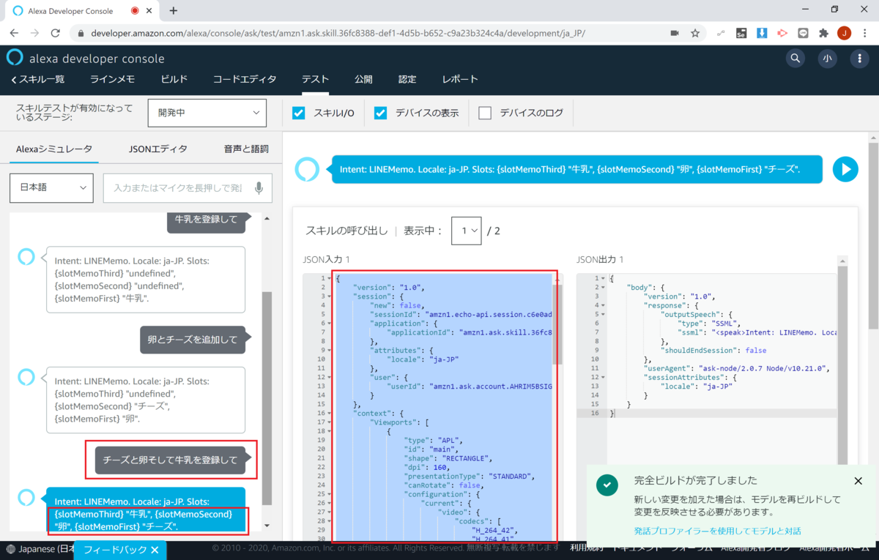Select the Alexaシミュレータ tab

pyautogui.click(x=54, y=149)
